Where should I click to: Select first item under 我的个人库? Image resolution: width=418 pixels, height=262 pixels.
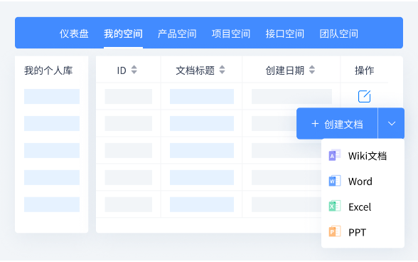coord(52,96)
